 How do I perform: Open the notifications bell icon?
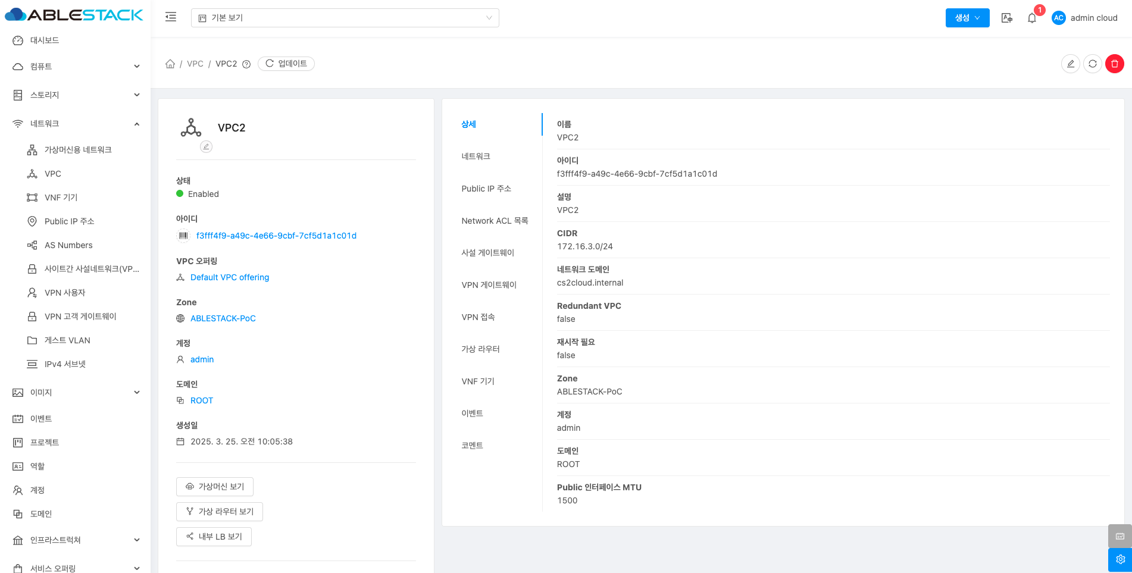(1031, 18)
